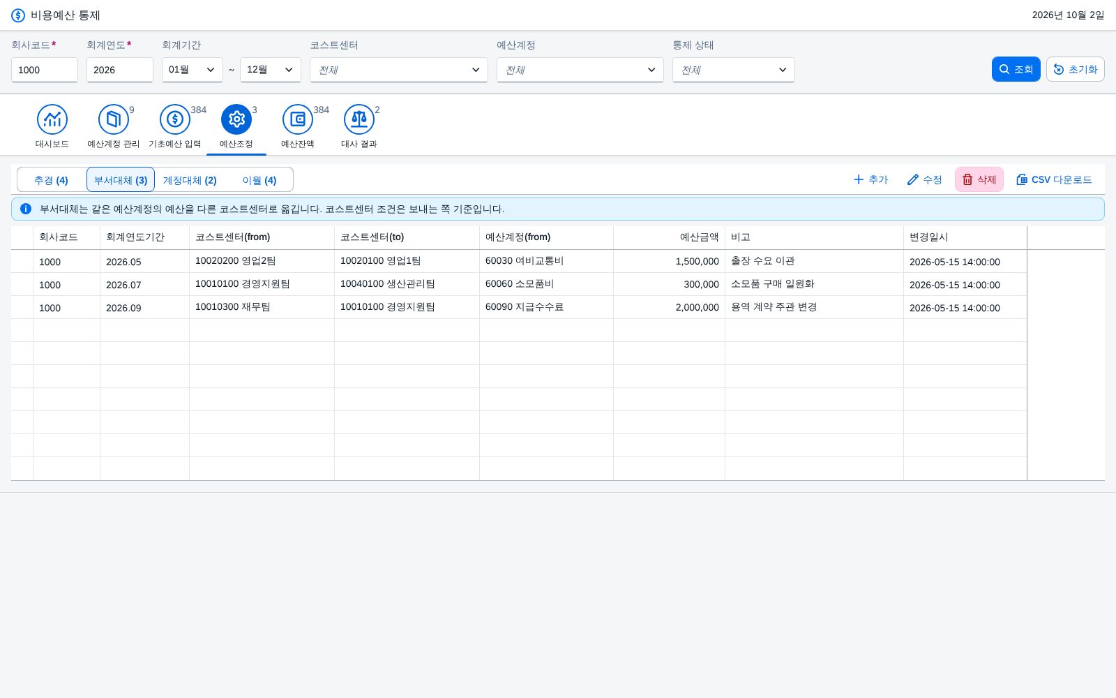Click the 삭제 trash button

(x=979, y=179)
